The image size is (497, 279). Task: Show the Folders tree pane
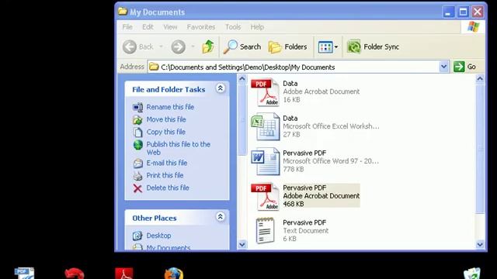288,47
